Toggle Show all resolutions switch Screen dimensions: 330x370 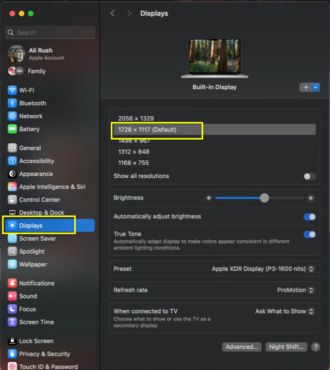309,176
